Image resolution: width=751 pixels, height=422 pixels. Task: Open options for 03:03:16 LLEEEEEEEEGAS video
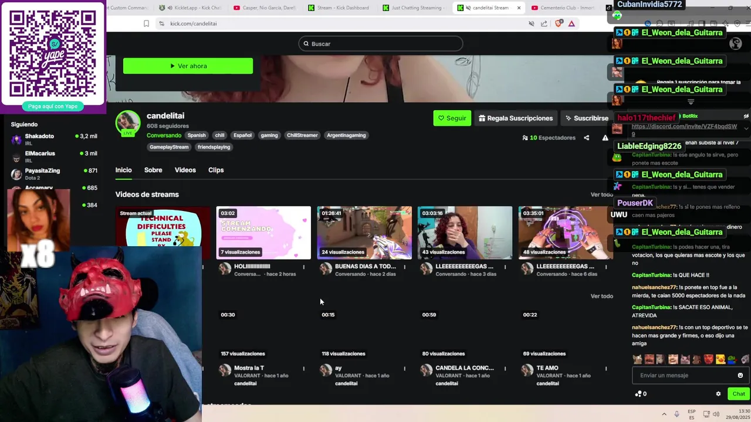[505, 267]
